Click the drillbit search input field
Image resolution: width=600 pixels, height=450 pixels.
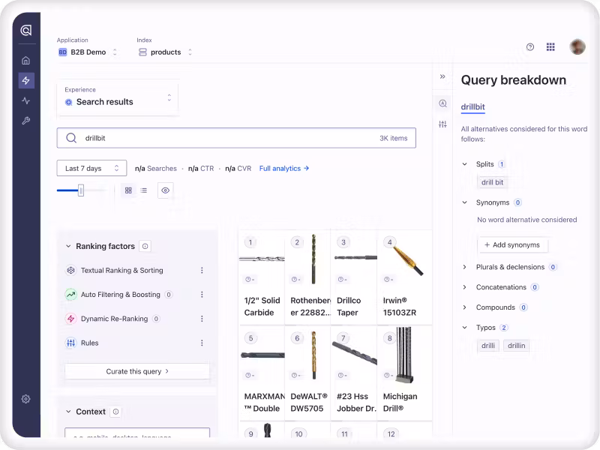[225, 138]
